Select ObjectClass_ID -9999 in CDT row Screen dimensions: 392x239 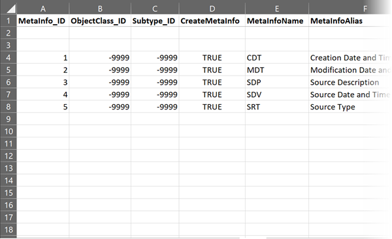pyautogui.click(x=100, y=57)
